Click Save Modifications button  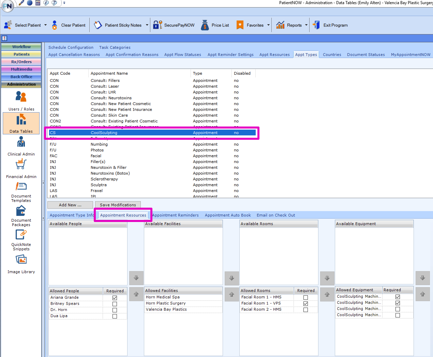point(118,205)
